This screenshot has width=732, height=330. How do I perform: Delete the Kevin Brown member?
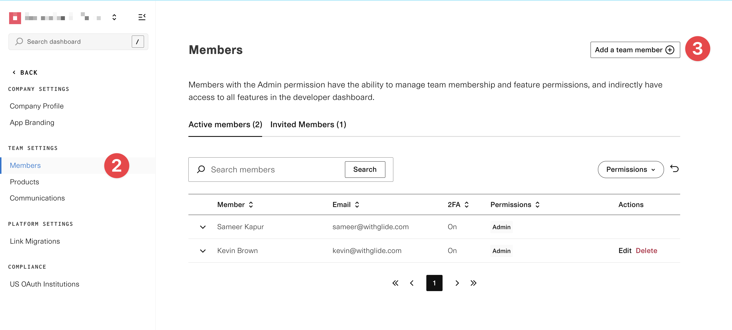(x=646, y=251)
